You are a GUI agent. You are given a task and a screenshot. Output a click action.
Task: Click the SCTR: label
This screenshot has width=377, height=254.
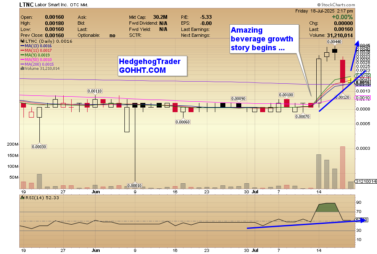135,35
